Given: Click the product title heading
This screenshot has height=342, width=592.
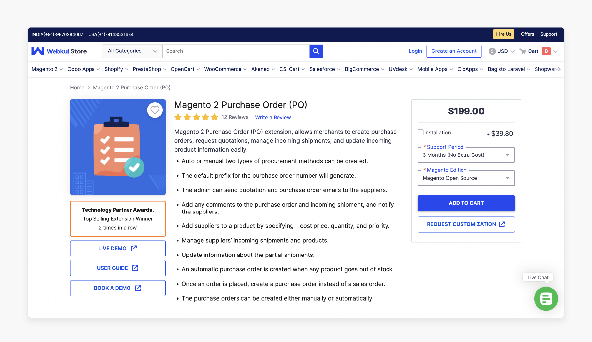Looking at the screenshot, I should (x=241, y=105).
